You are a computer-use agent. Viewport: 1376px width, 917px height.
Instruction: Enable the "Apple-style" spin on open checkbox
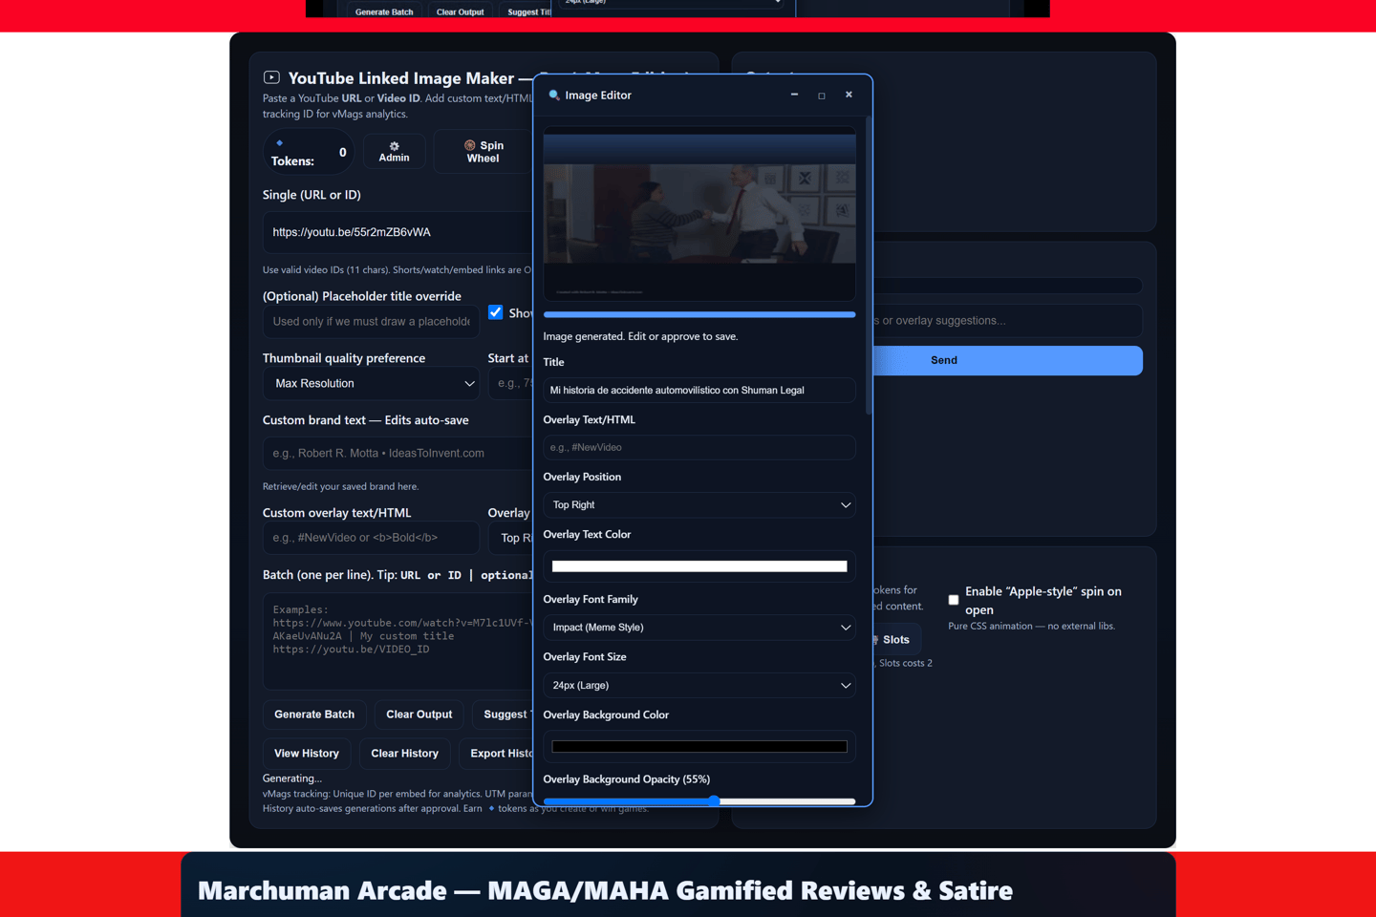coord(954,600)
